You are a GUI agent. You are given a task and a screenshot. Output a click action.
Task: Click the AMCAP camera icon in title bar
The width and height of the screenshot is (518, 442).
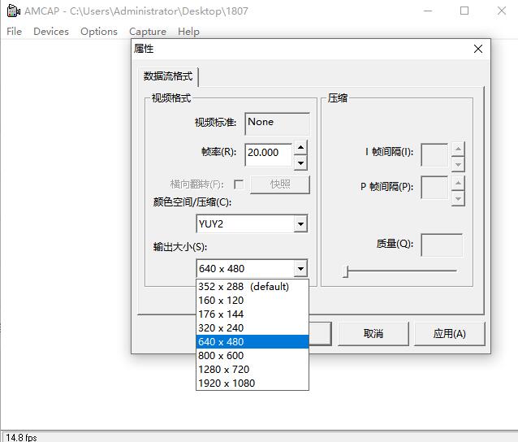click(12, 11)
